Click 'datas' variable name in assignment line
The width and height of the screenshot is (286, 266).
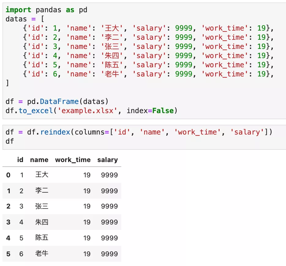[x=16, y=19]
